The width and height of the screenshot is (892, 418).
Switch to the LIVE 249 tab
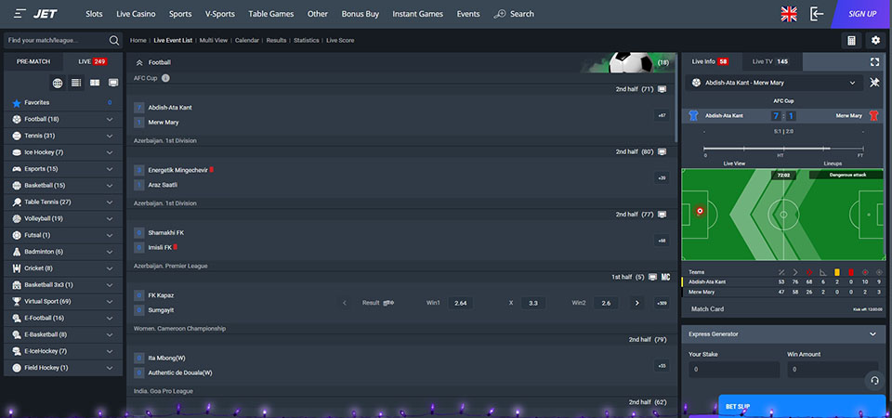click(93, 61)
